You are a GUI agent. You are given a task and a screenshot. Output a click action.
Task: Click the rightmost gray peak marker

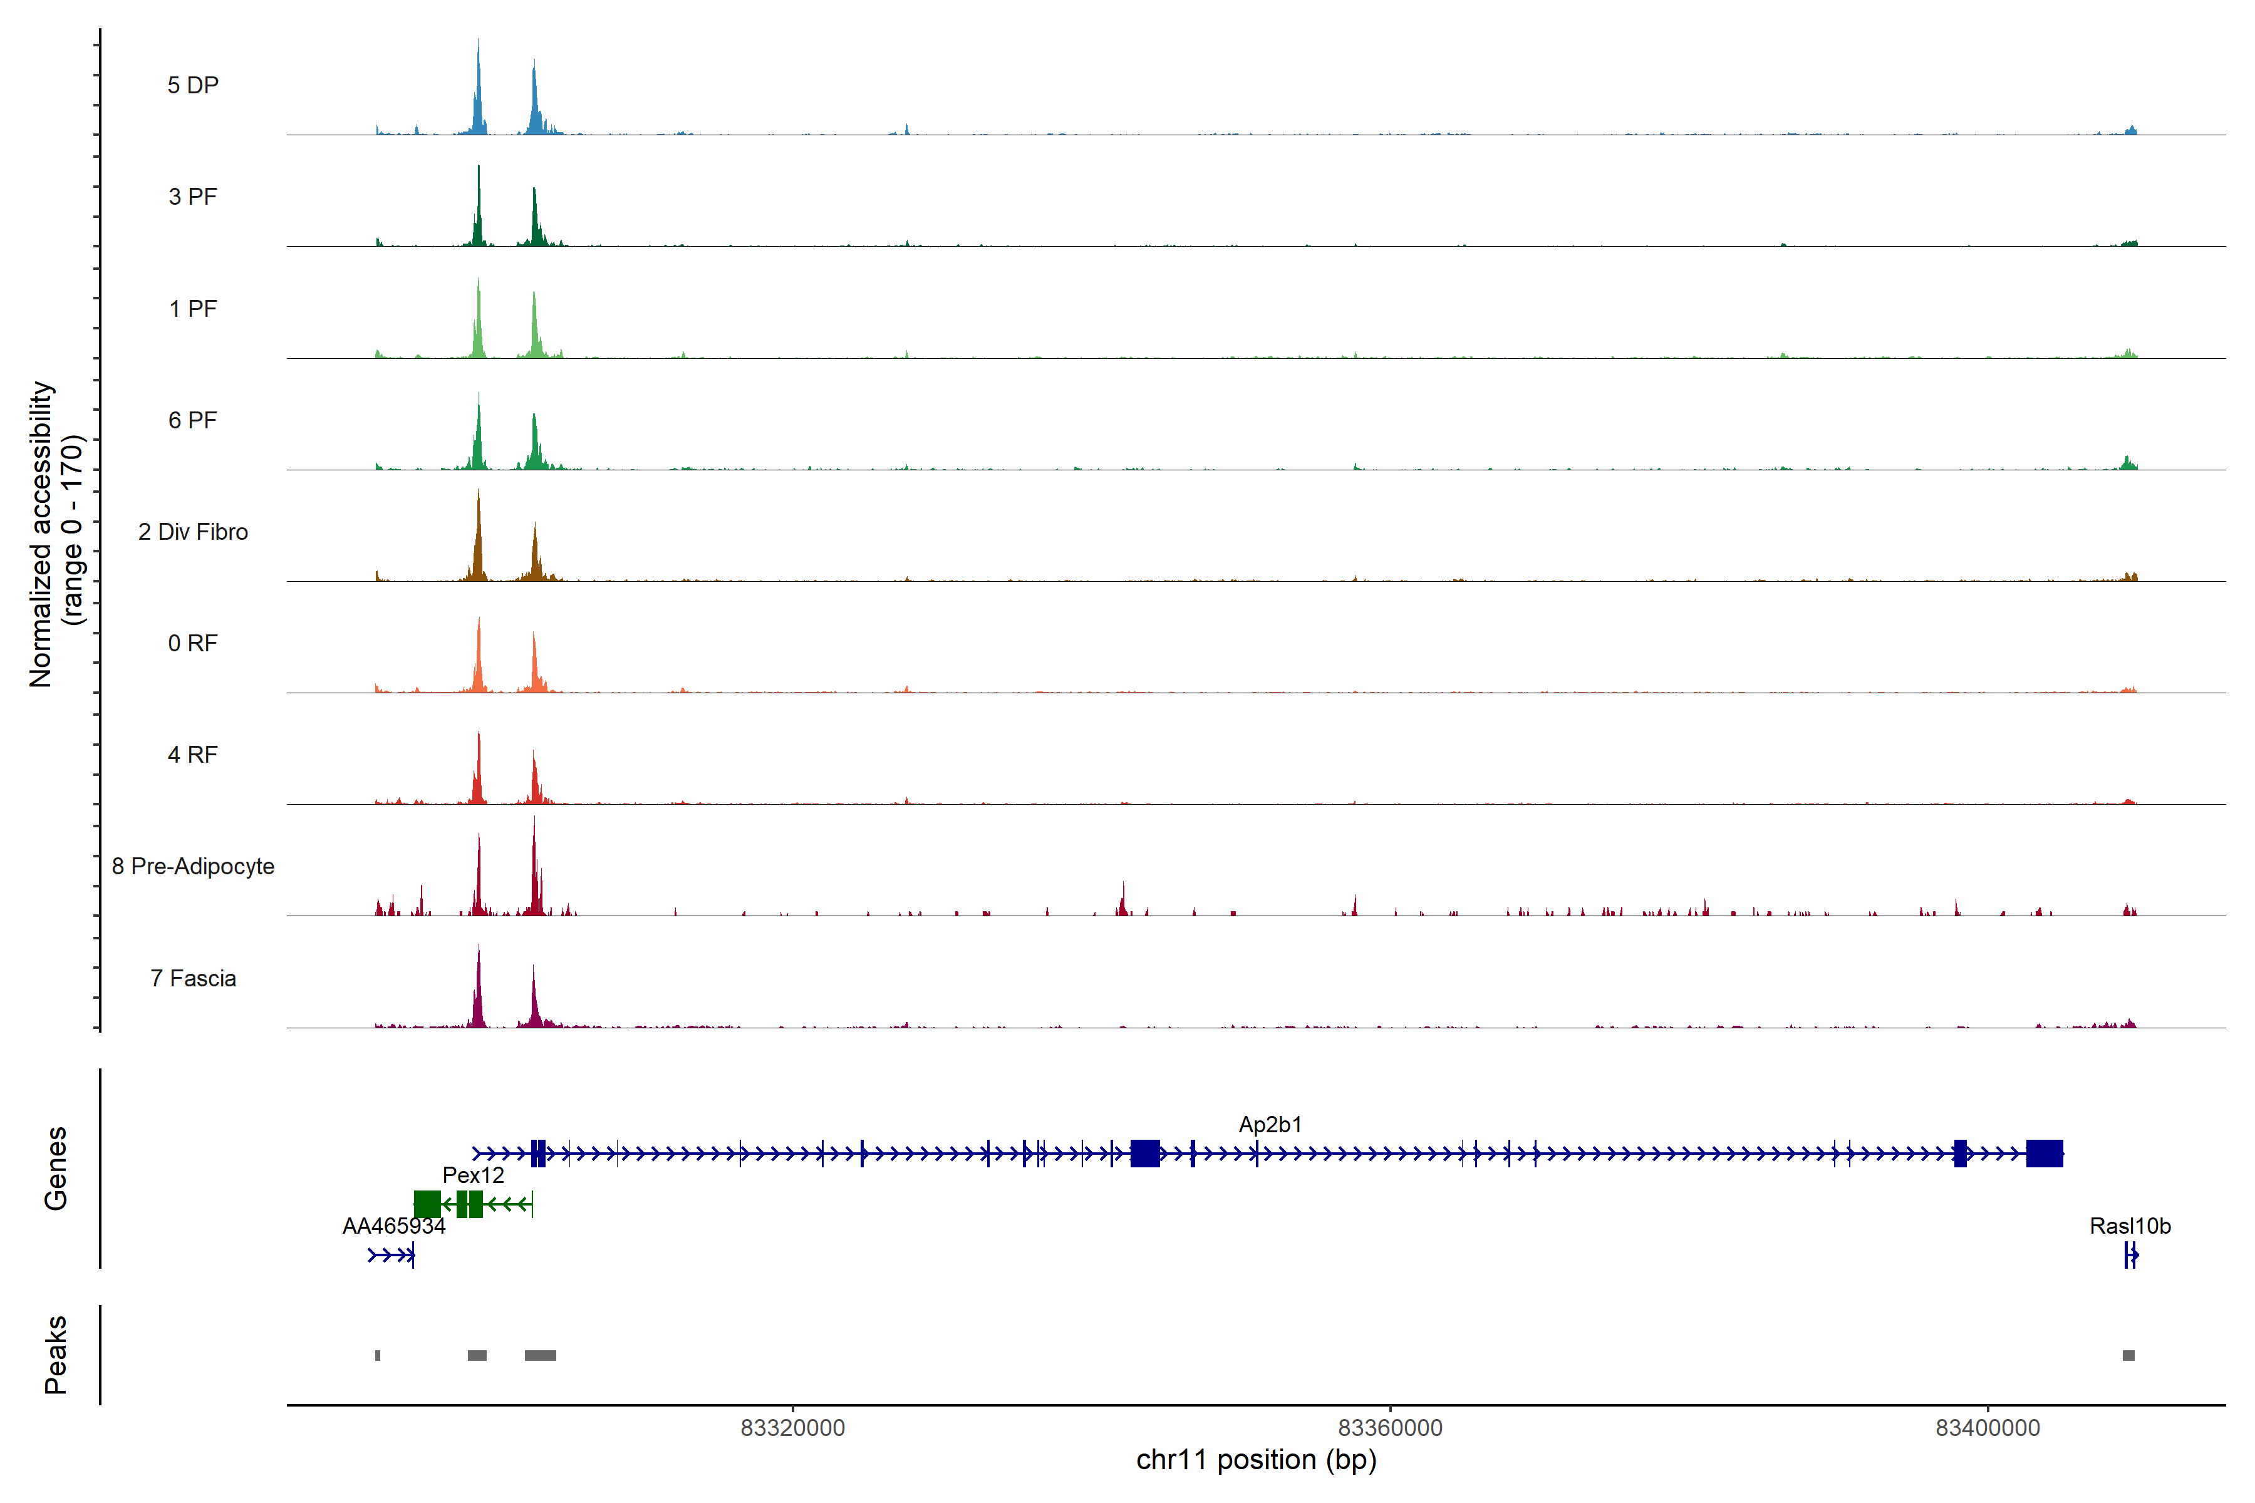[x=2128, y=1355]
